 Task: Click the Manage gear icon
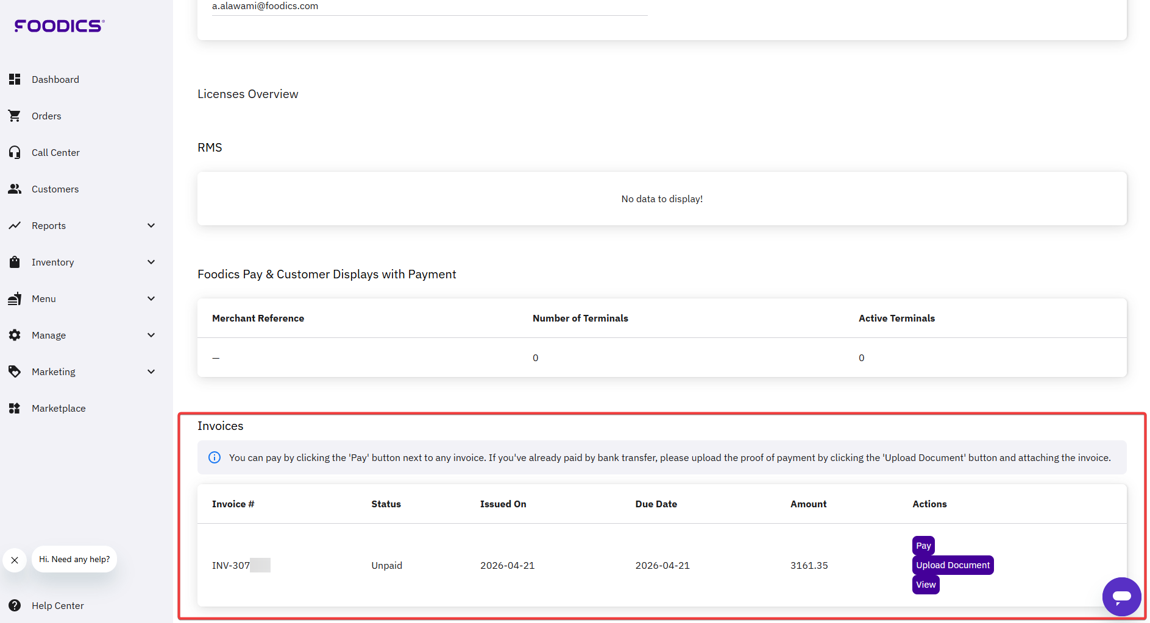[x=15, y=335]
